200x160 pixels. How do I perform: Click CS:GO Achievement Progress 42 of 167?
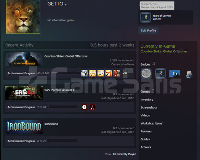pyautogui.click(x=28, y=73)
